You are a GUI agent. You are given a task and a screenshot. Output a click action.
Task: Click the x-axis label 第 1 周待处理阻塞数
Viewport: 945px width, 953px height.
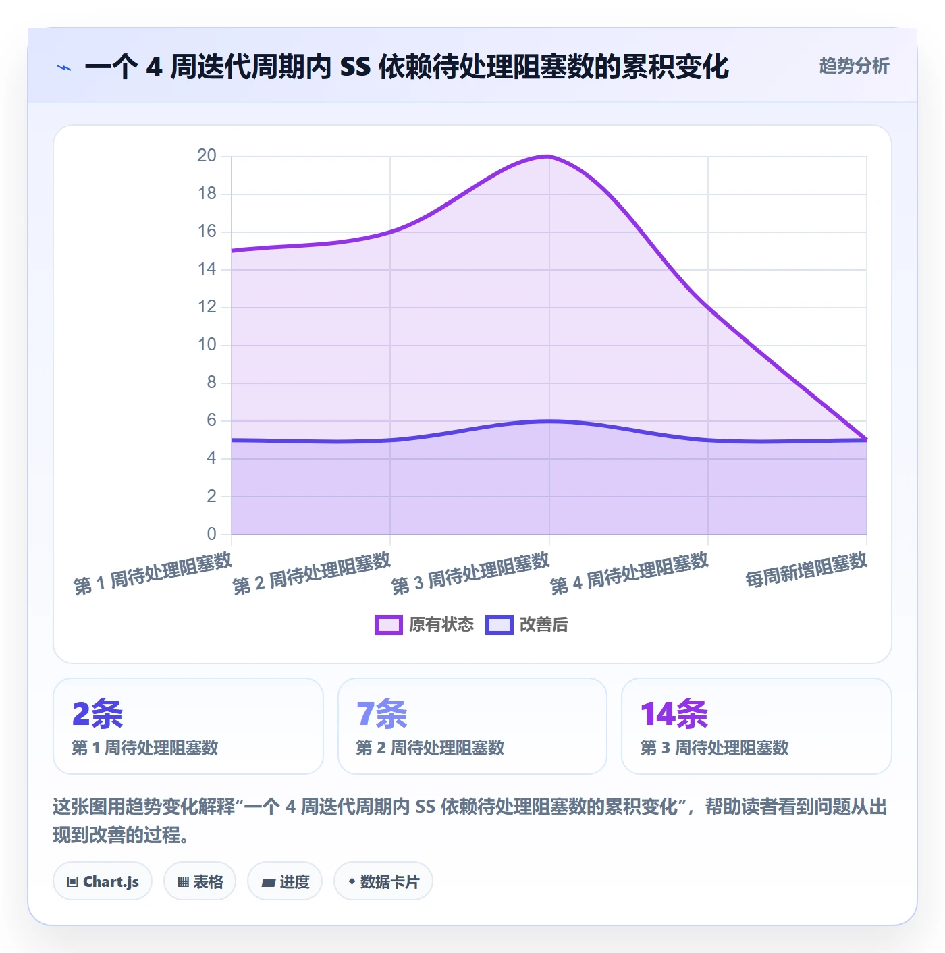(153, 573)
